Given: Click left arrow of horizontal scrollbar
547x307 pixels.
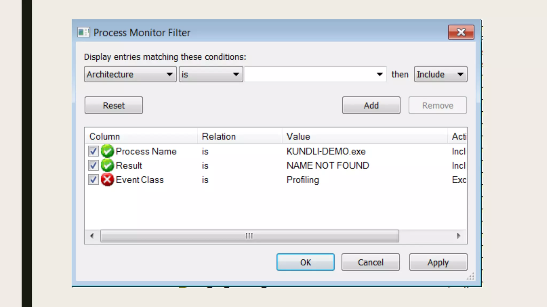Looking at the screenshot, I should pyautogui.click(x=92, y=236).
